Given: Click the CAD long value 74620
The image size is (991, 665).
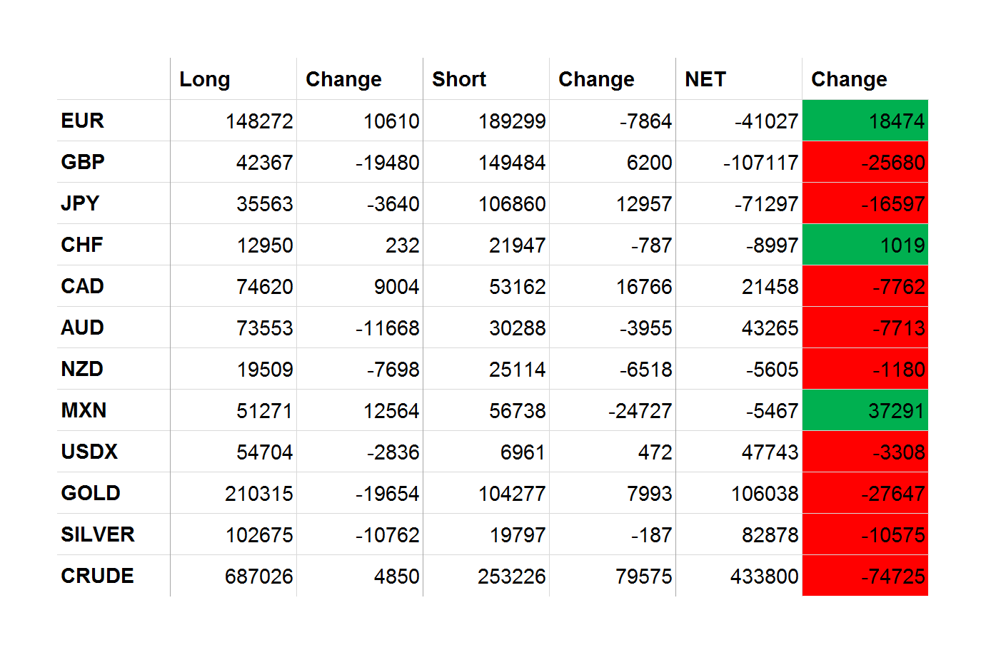Looking at the screenshot, I should 264,287.
